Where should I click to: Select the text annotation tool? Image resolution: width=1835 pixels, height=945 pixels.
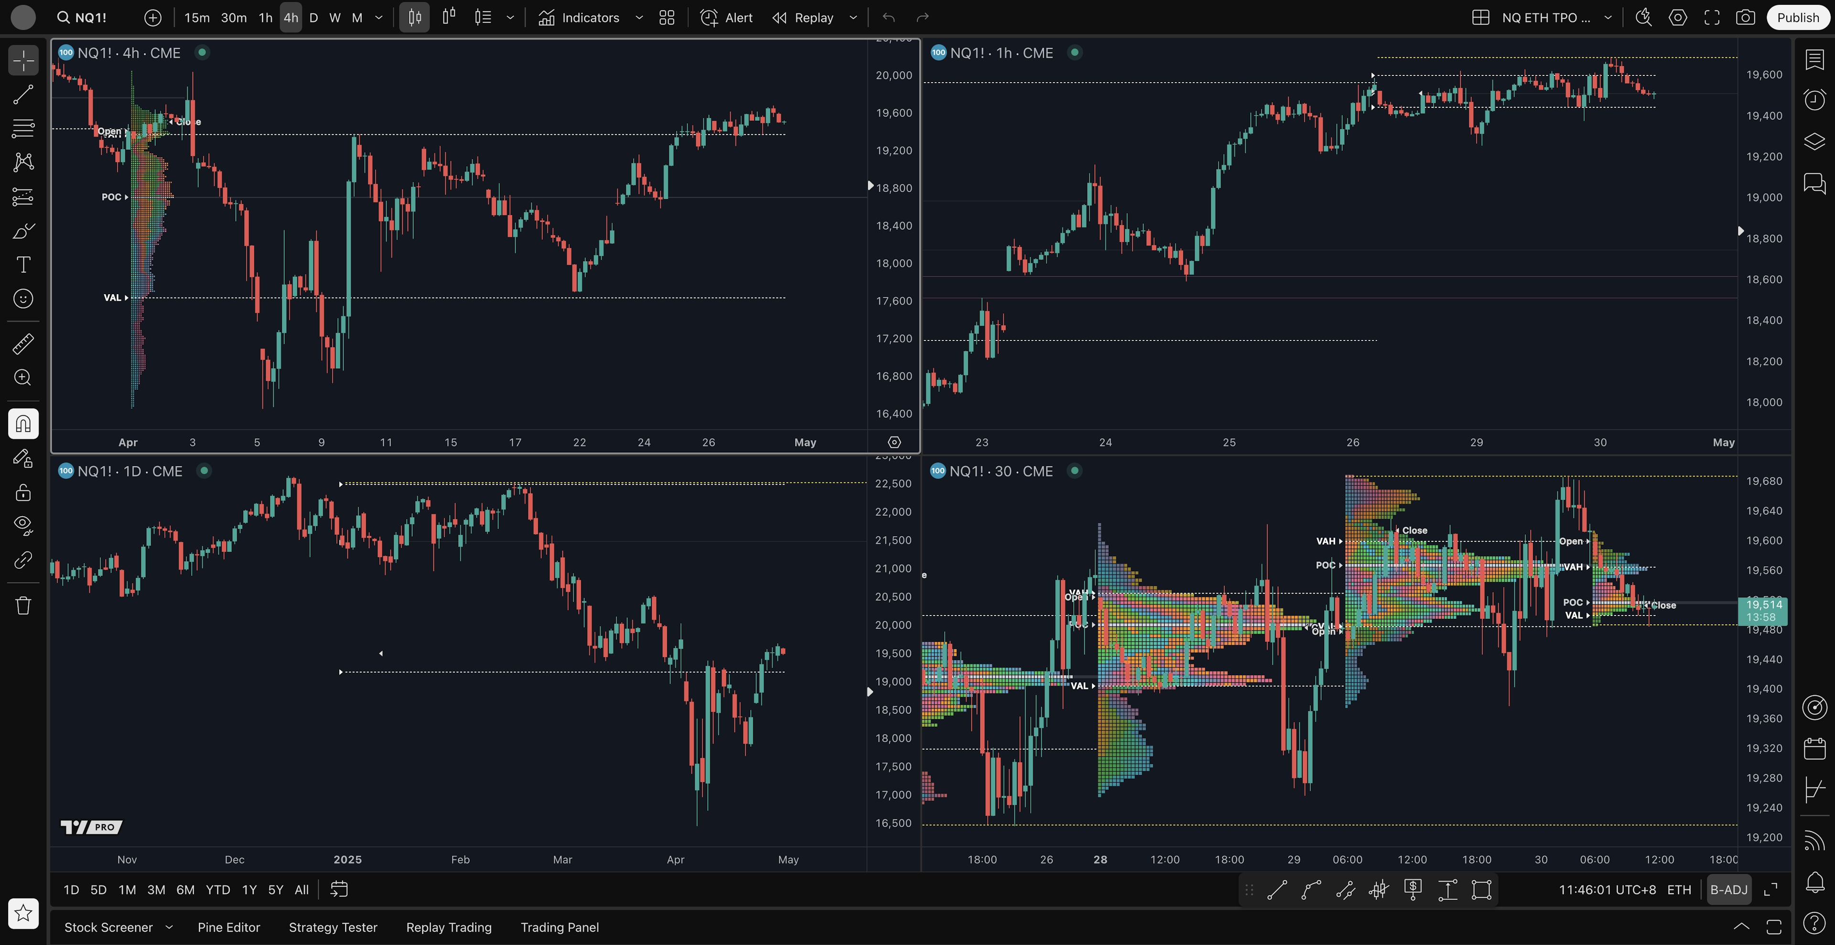point(23,265)
